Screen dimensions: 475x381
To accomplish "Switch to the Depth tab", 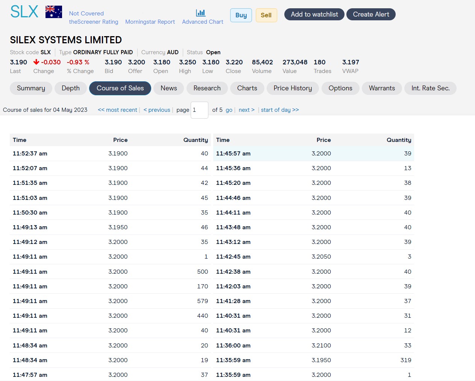I will 71,88.
